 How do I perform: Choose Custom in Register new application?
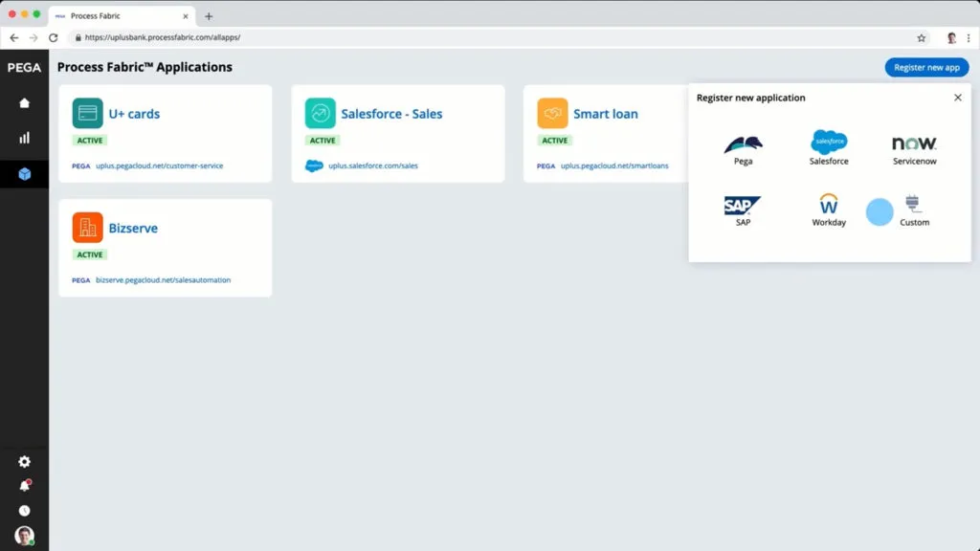tap(914, 210)
